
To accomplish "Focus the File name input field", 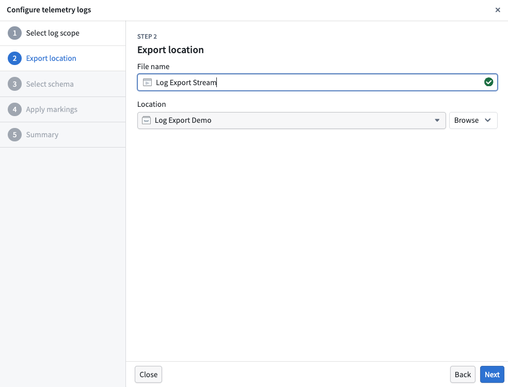I will (317, 82).
